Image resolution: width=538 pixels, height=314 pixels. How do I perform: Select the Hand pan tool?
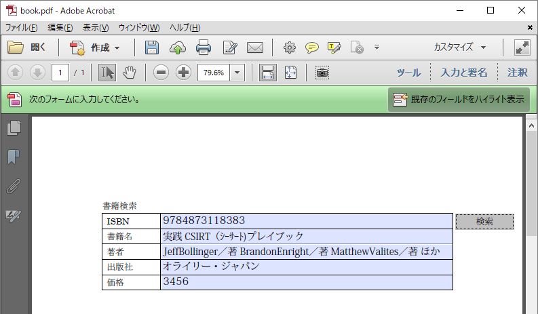tap(130, 73)
